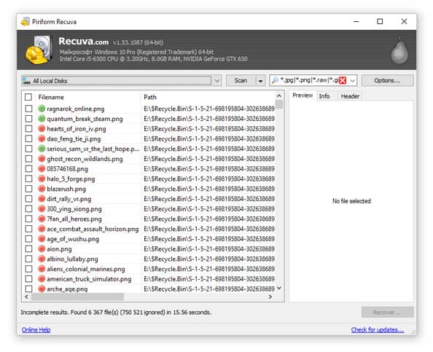Enable the checkbox for aion.png

coord(28,249)
